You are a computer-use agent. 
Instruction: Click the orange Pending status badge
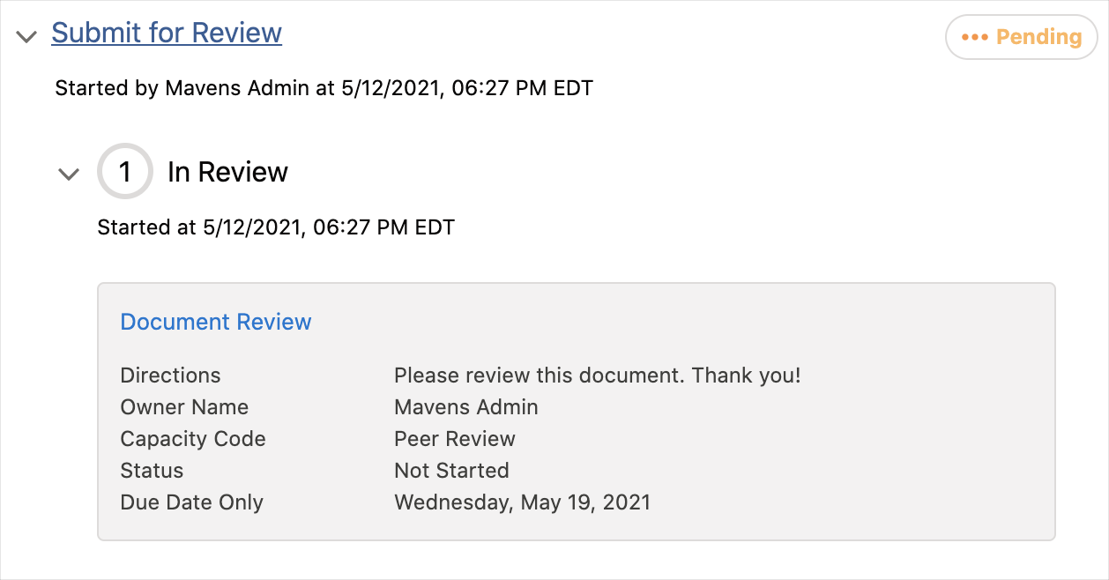[x=1021, y=37]
